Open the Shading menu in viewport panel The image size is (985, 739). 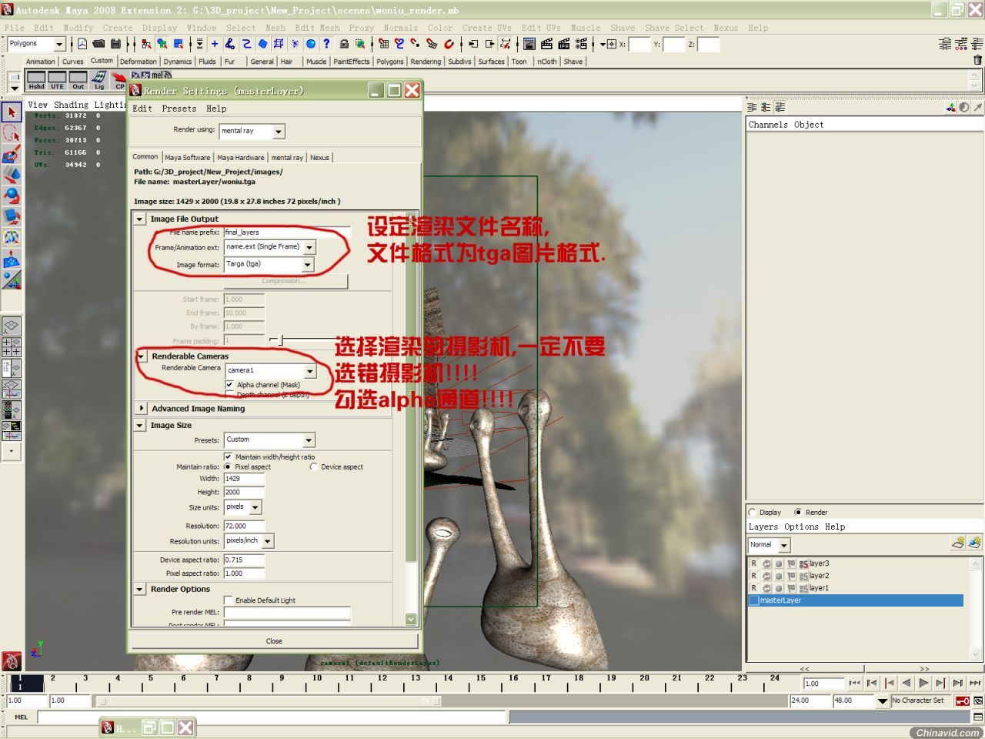(x=71, y=105)
